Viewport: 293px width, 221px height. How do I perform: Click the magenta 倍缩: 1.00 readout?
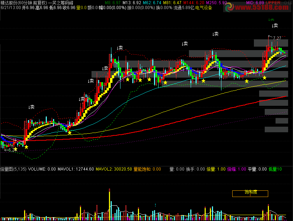(236, 169)
